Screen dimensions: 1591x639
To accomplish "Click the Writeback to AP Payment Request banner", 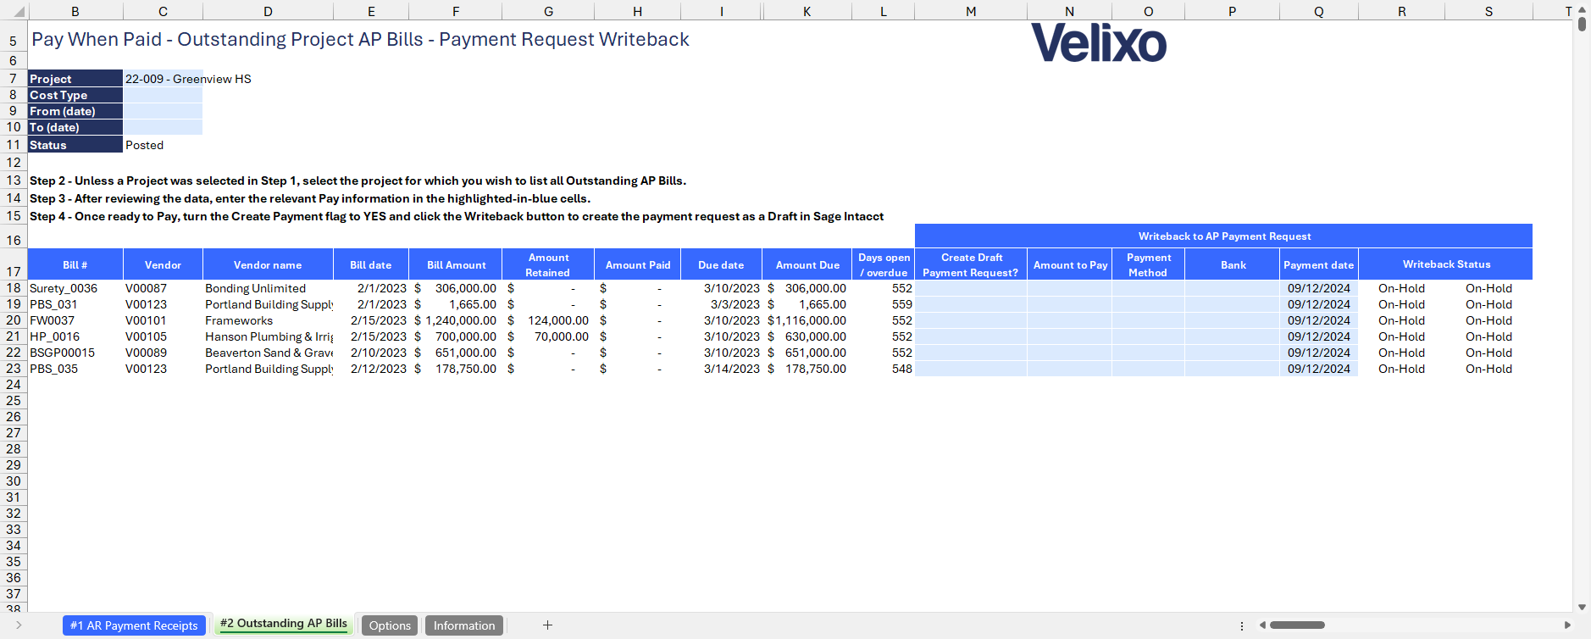I will pos(1224,236).
